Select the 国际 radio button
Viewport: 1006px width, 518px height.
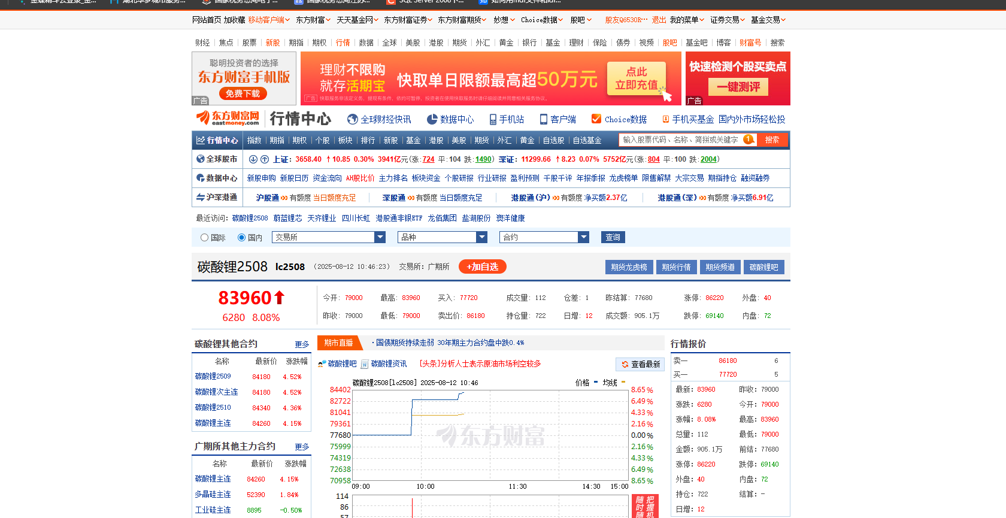pyautogui.click(x=205, y=238)
